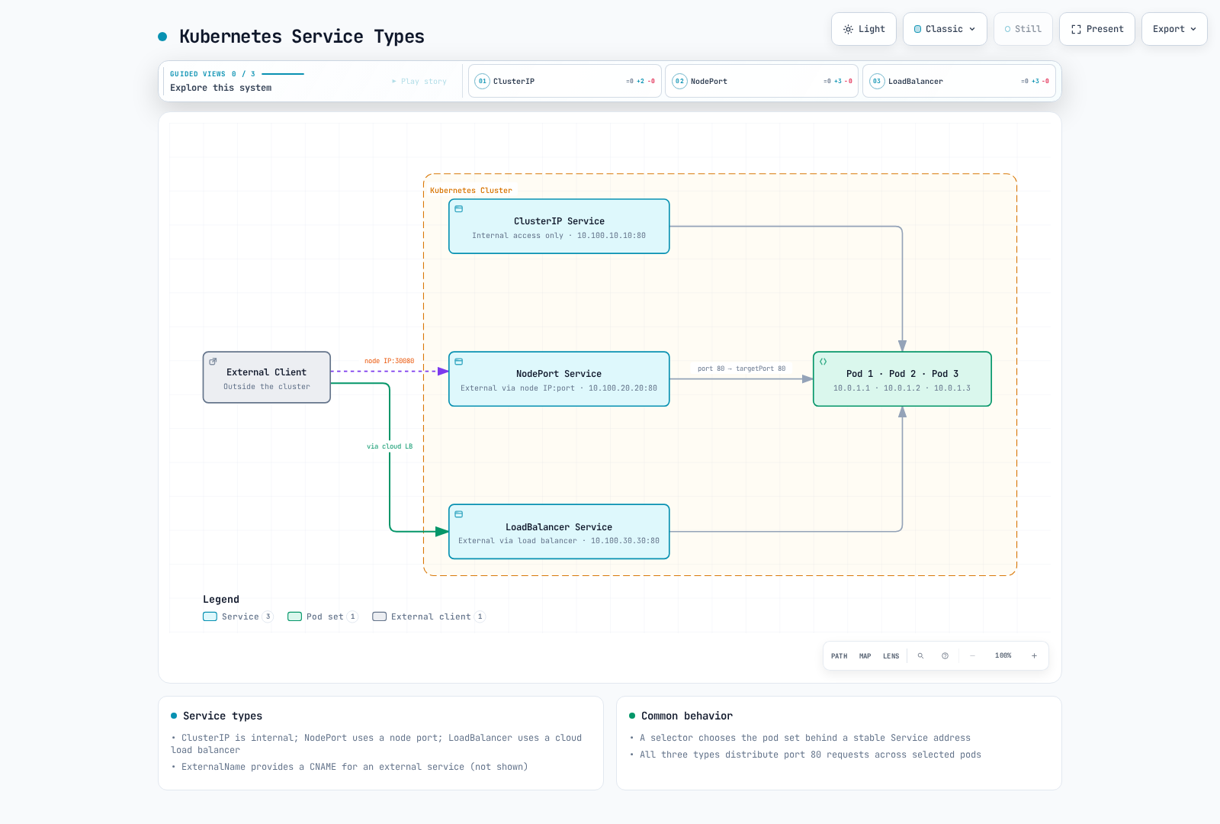Enable MAP mode in canvas toolbar

(x=865, y=656)
